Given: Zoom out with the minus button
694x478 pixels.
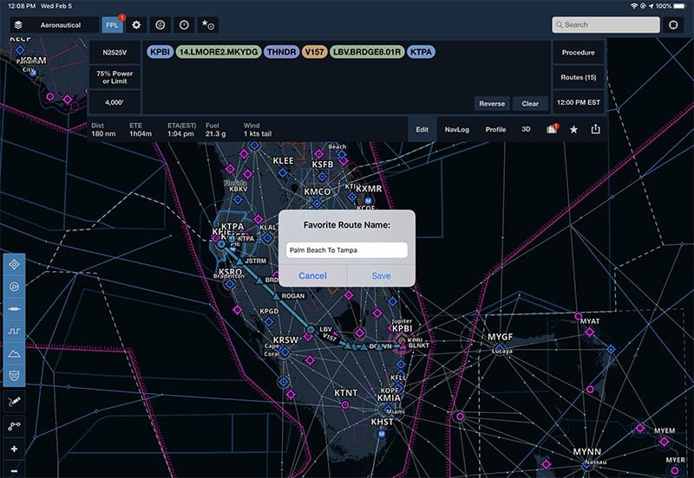Looking at the screenshot, I should tap(14, 471).
